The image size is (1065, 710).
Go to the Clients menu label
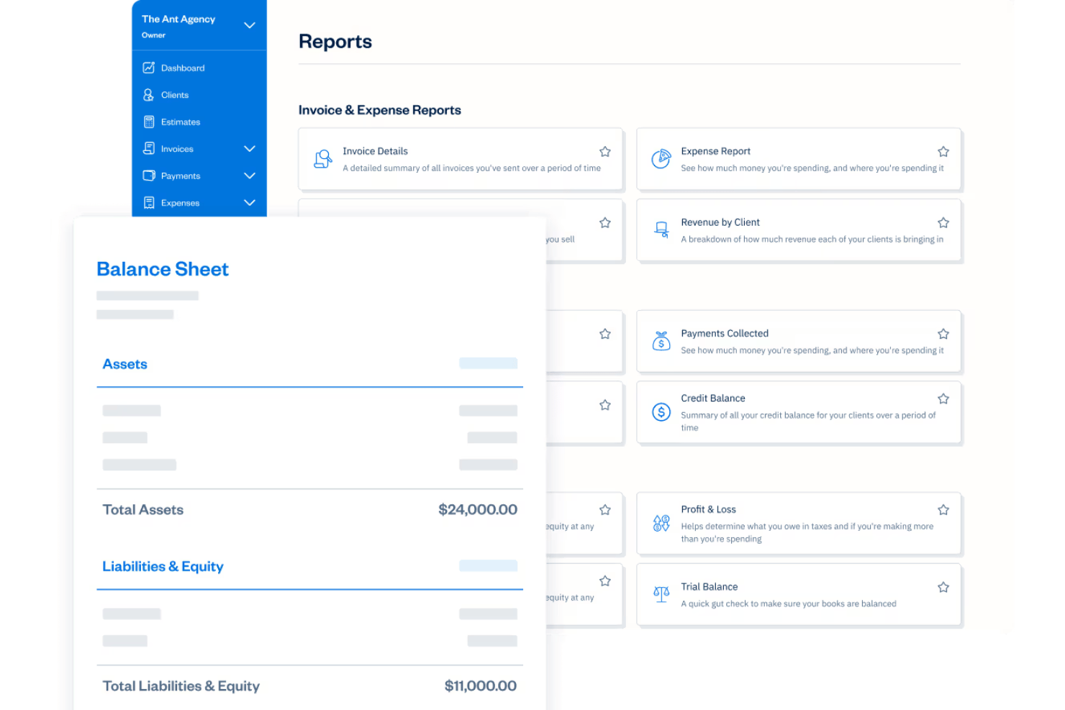[x=175, y=95]
